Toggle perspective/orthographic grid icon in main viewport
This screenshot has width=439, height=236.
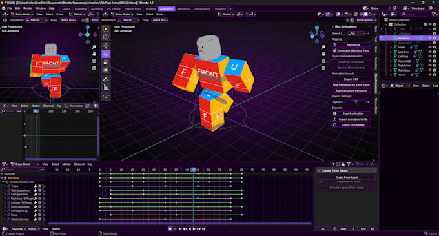(323, 68)
